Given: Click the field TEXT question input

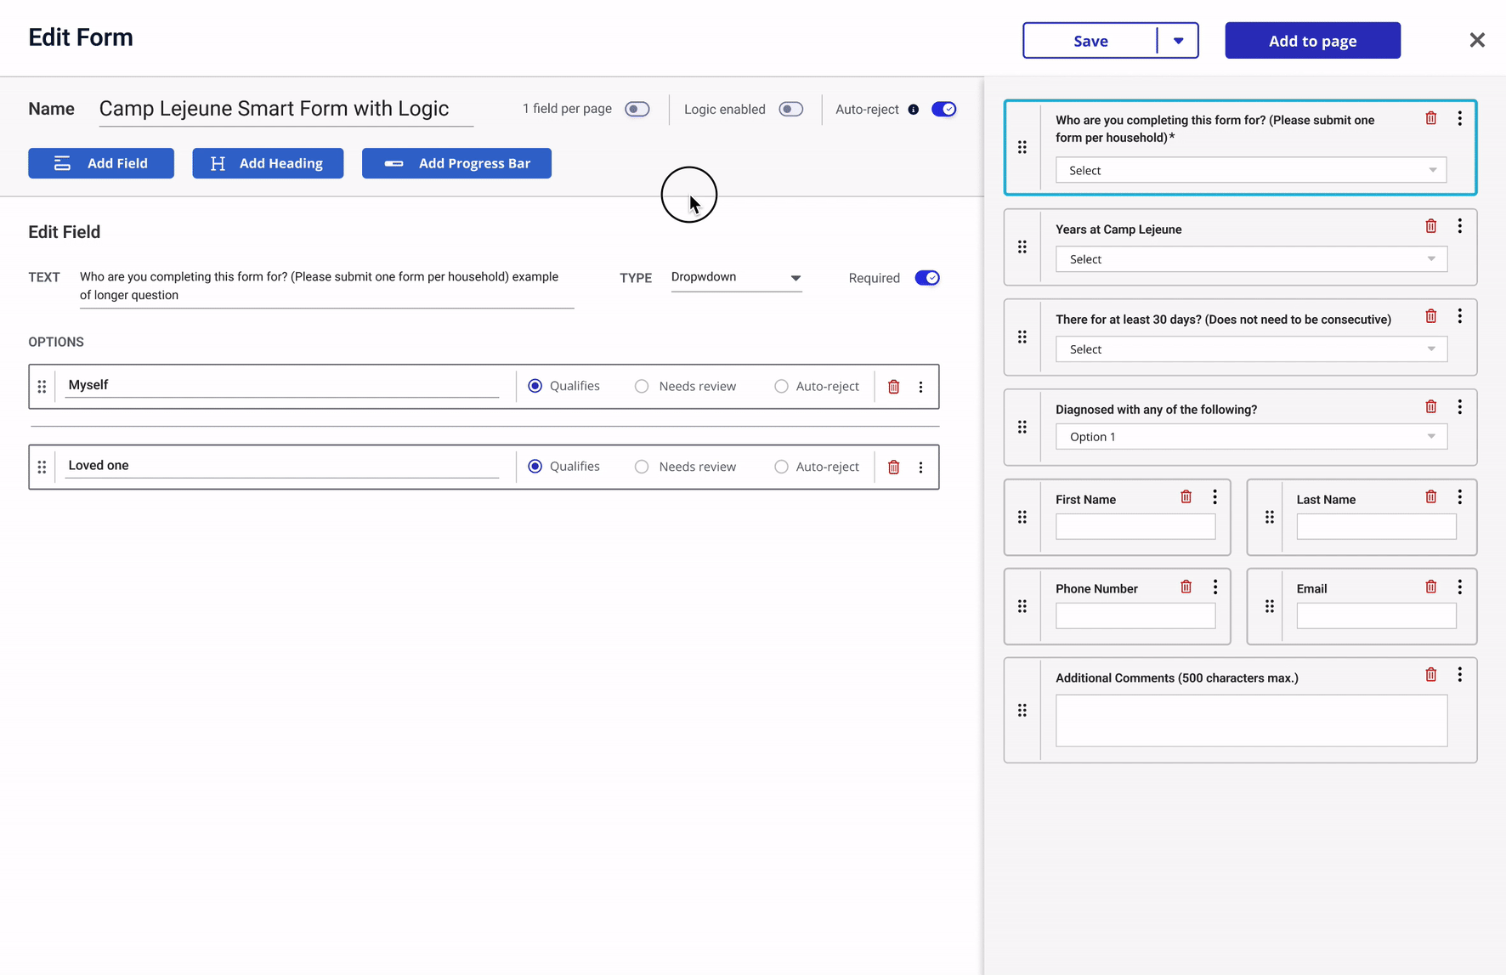Looking at the screenshot, I should pos(326,286).
